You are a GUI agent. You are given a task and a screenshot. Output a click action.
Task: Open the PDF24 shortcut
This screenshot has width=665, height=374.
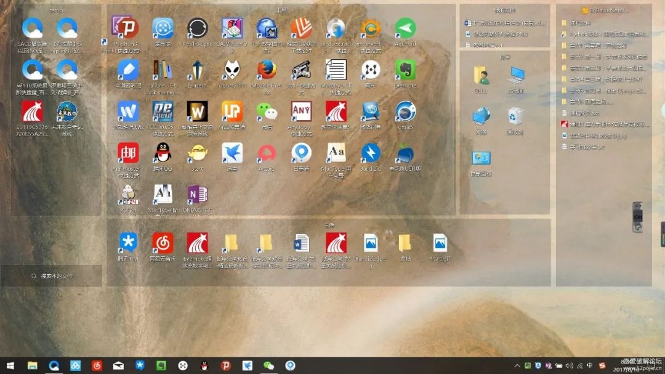point(128,195)
